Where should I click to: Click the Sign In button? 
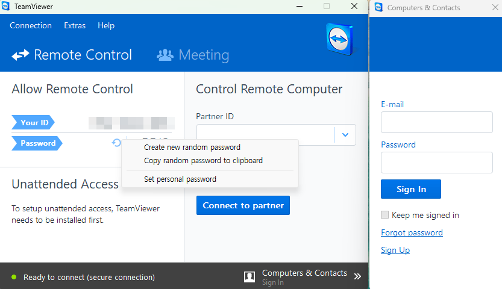pos(411,189)
